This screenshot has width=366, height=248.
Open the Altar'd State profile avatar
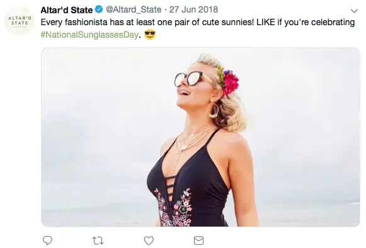point(20,21)
